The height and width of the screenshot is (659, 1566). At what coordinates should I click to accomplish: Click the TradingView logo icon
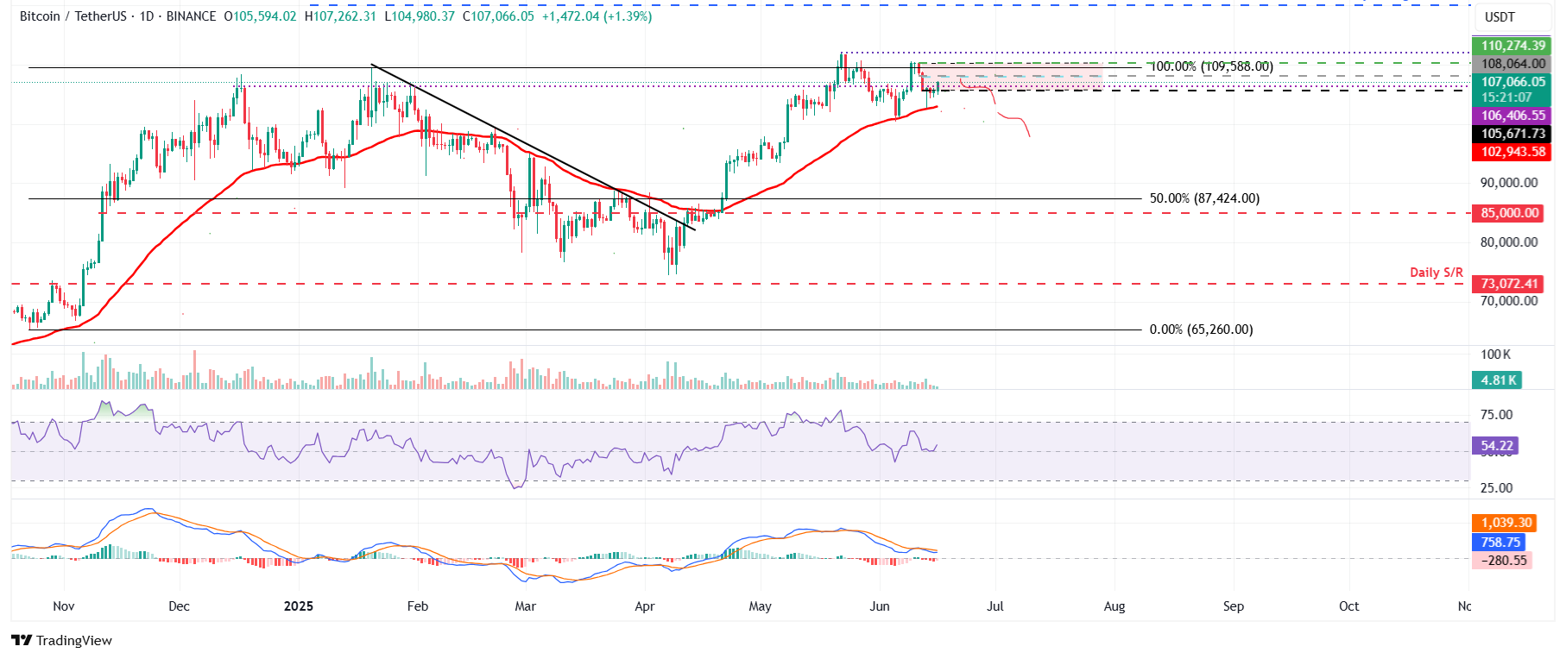coord(22,640)
